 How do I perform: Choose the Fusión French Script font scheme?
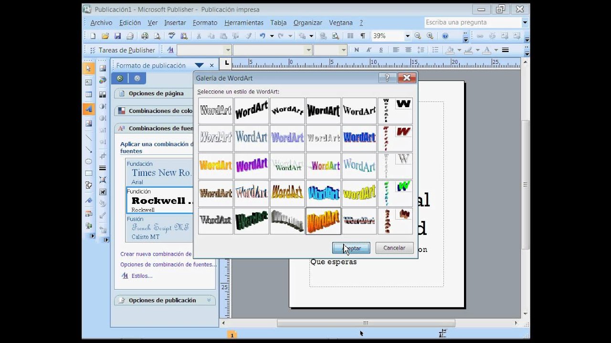coord(160,228)
